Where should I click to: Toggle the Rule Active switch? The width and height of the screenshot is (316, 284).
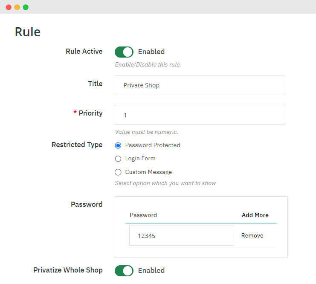click(x=124, y=52)
